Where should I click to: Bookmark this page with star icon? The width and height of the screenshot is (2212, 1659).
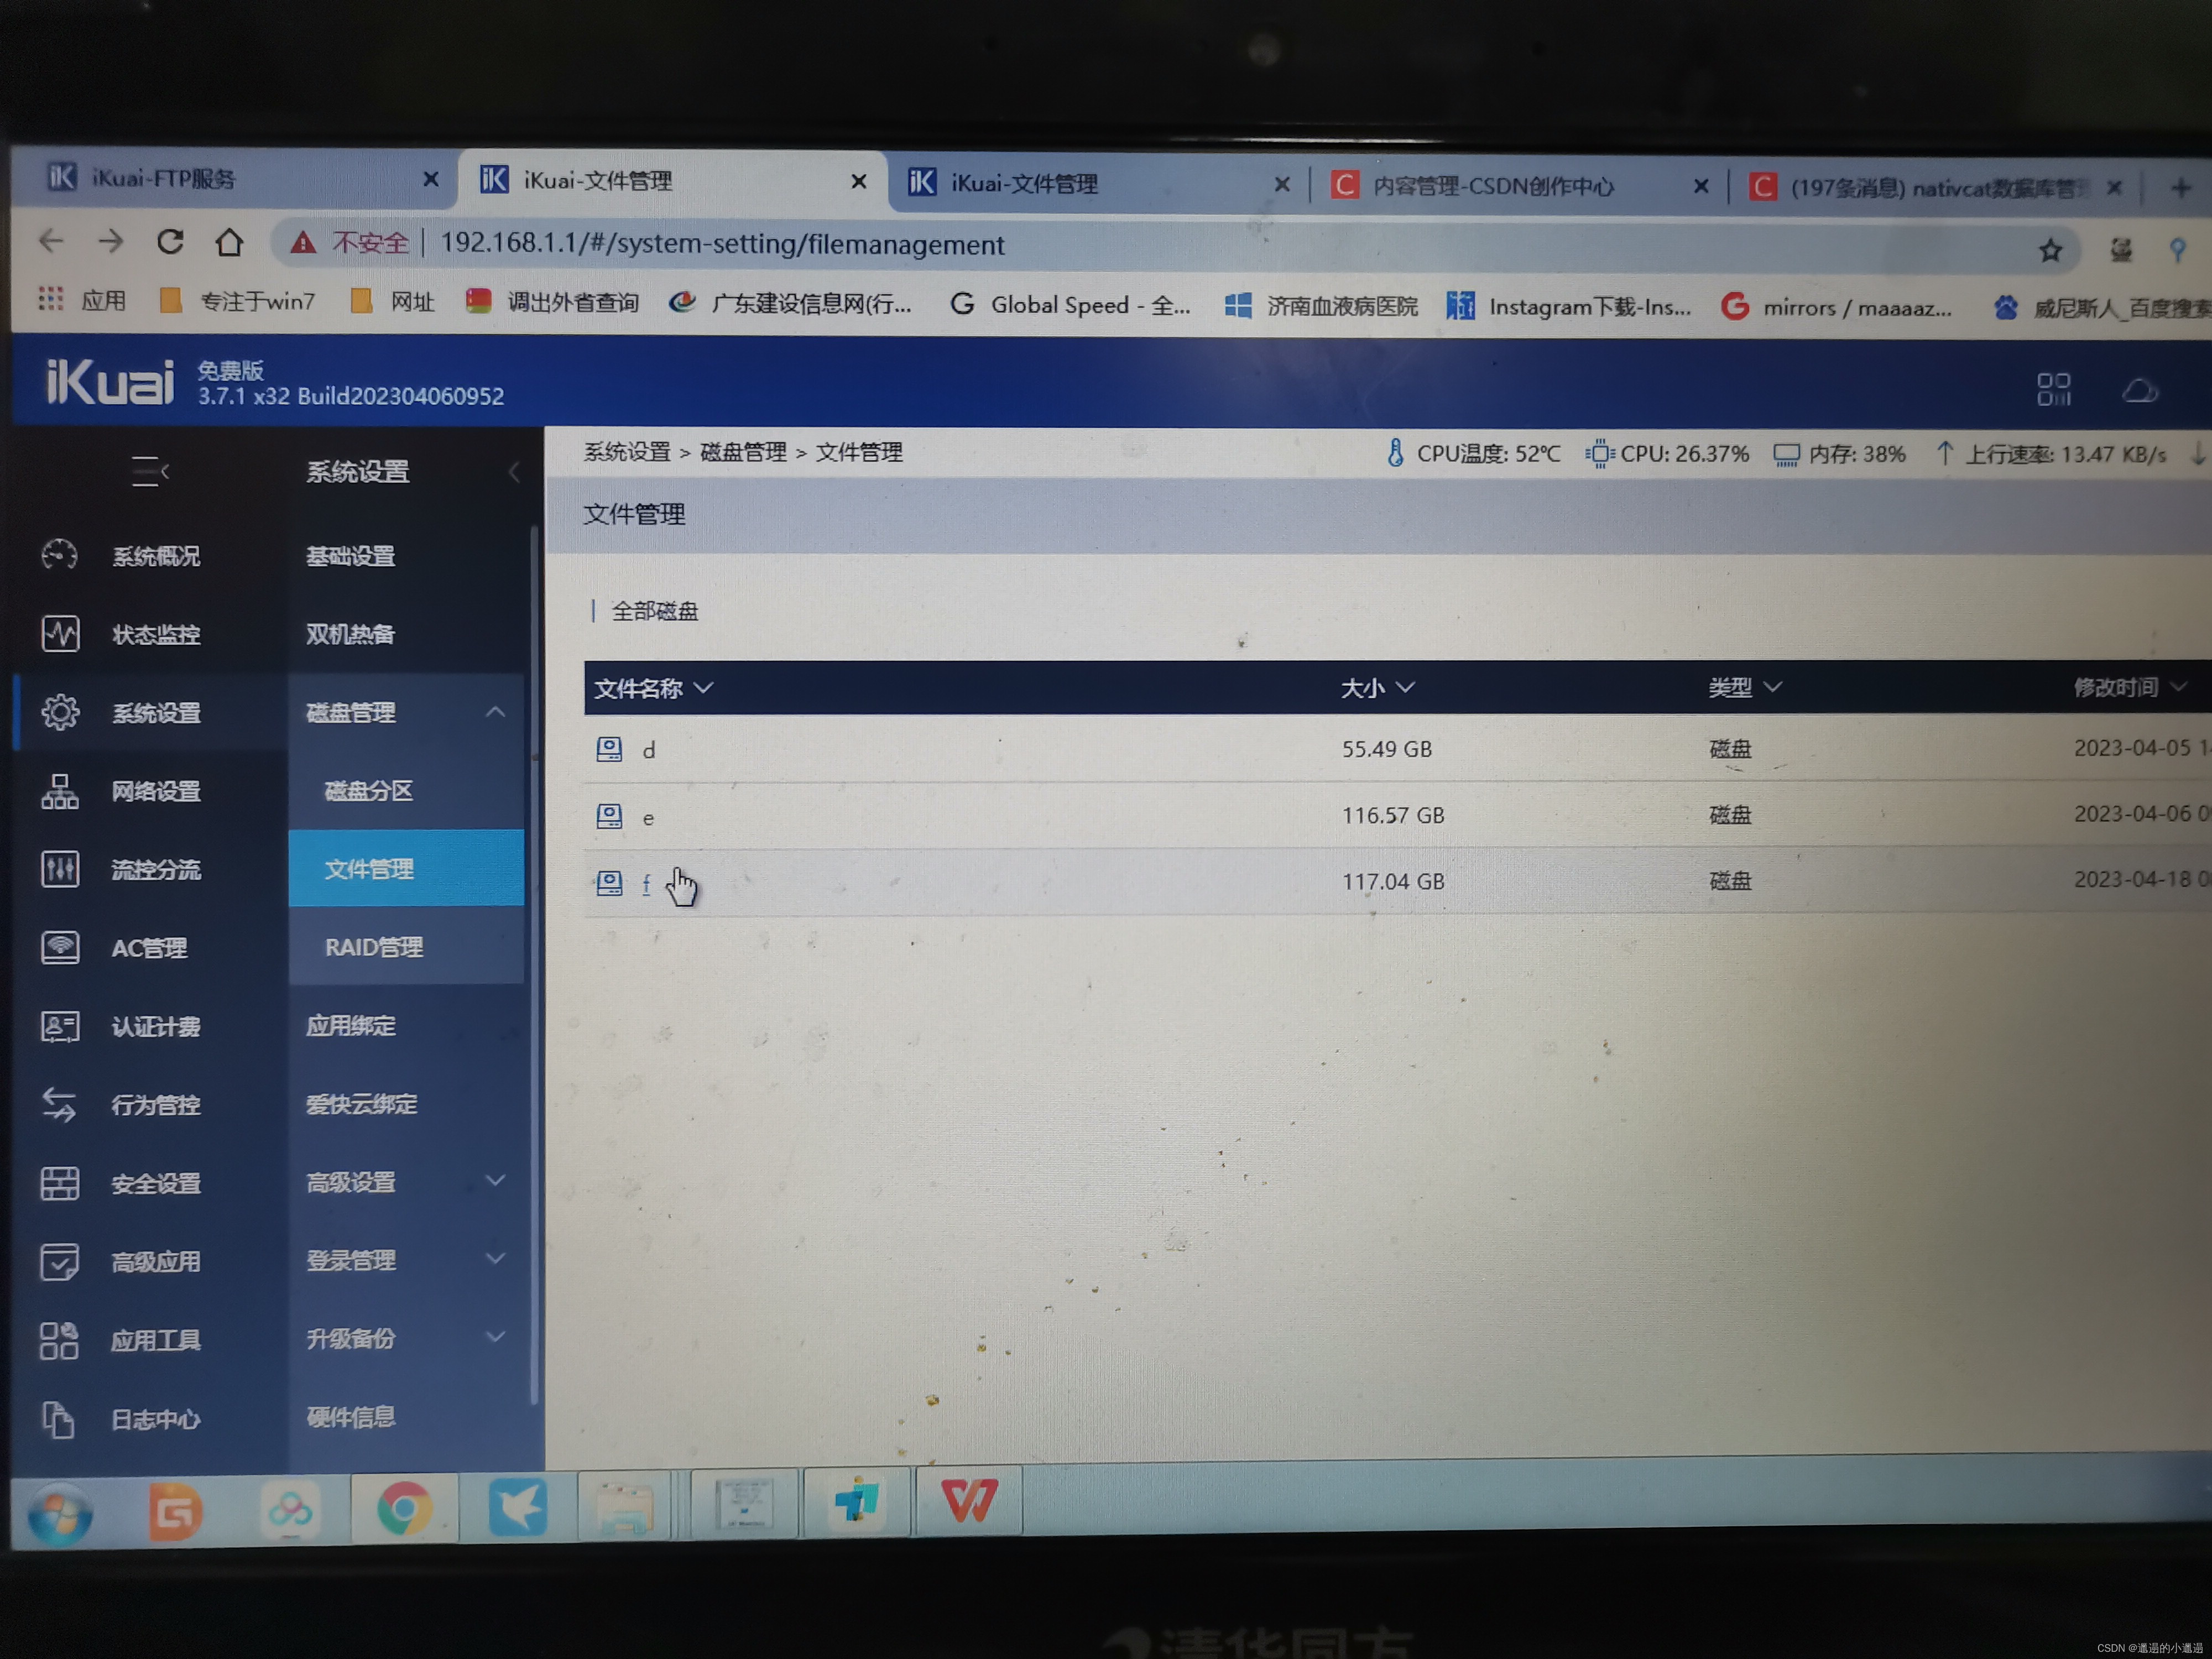coord(2050,250)
